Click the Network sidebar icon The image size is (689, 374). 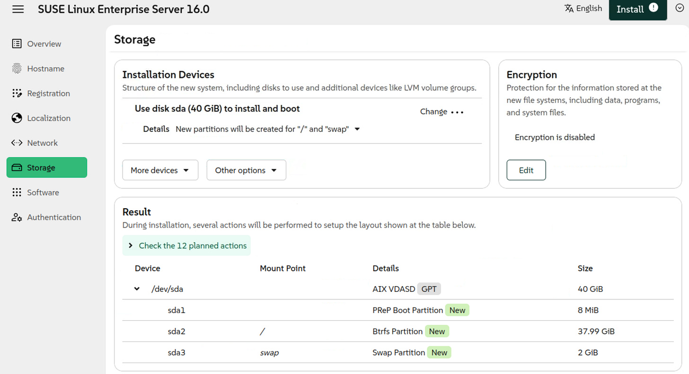point(17,143)
